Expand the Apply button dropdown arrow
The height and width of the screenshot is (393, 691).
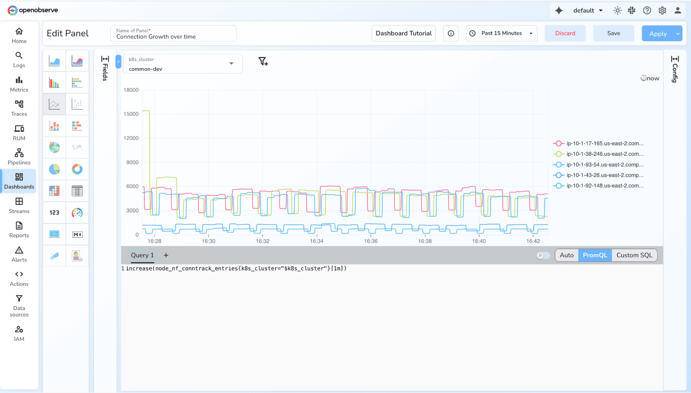pos(678,34)
